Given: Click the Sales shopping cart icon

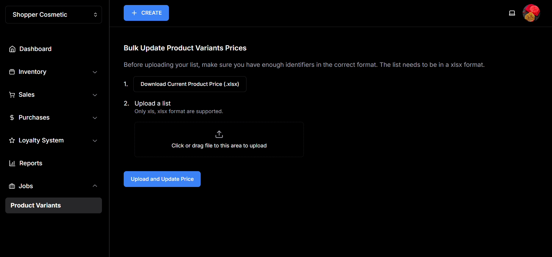Looking at the screenshot, I should 12,95.
